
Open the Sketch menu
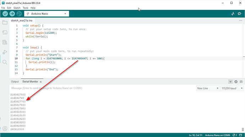coord(17,8)
